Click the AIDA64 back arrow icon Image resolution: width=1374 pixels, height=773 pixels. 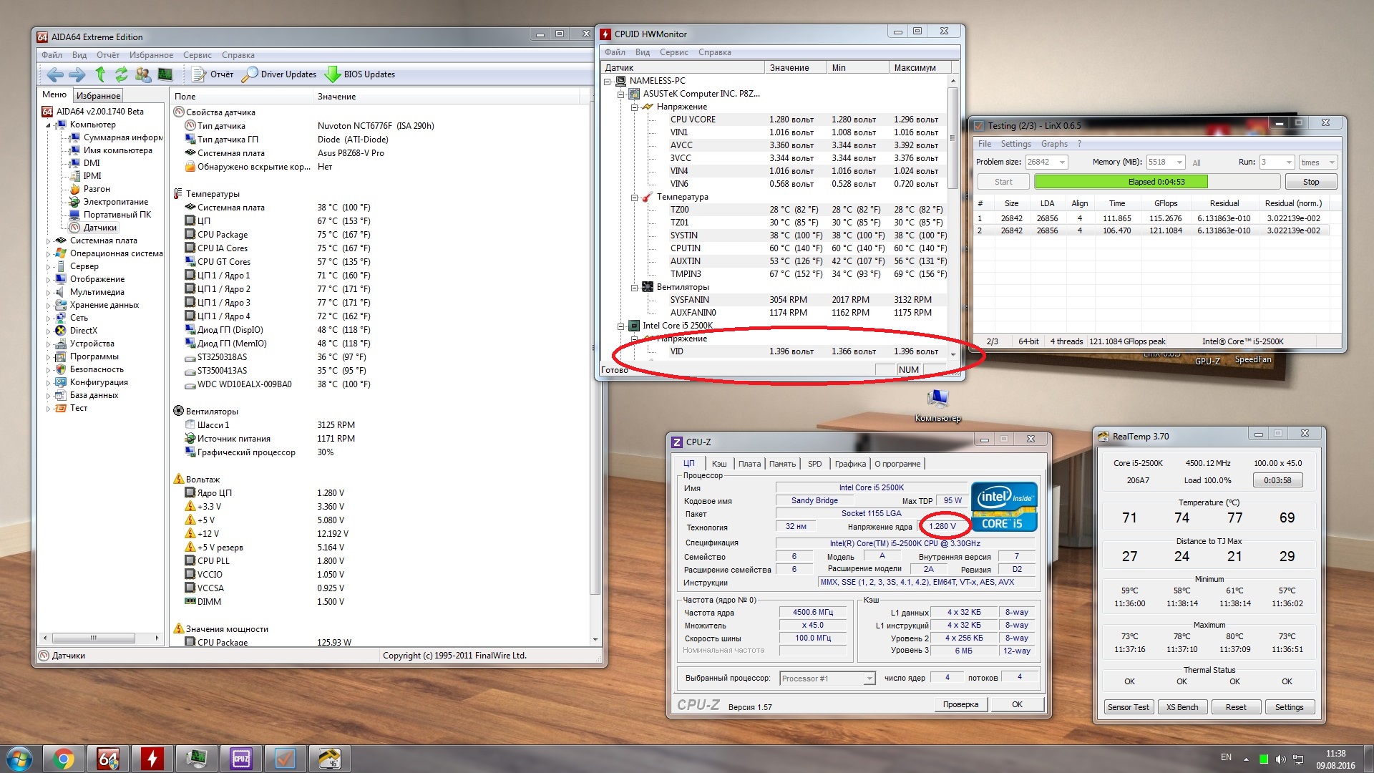tap(54, 74)
